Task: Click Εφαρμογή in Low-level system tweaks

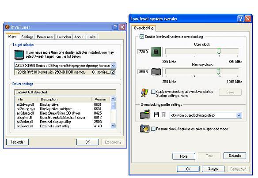Action: 238,169
